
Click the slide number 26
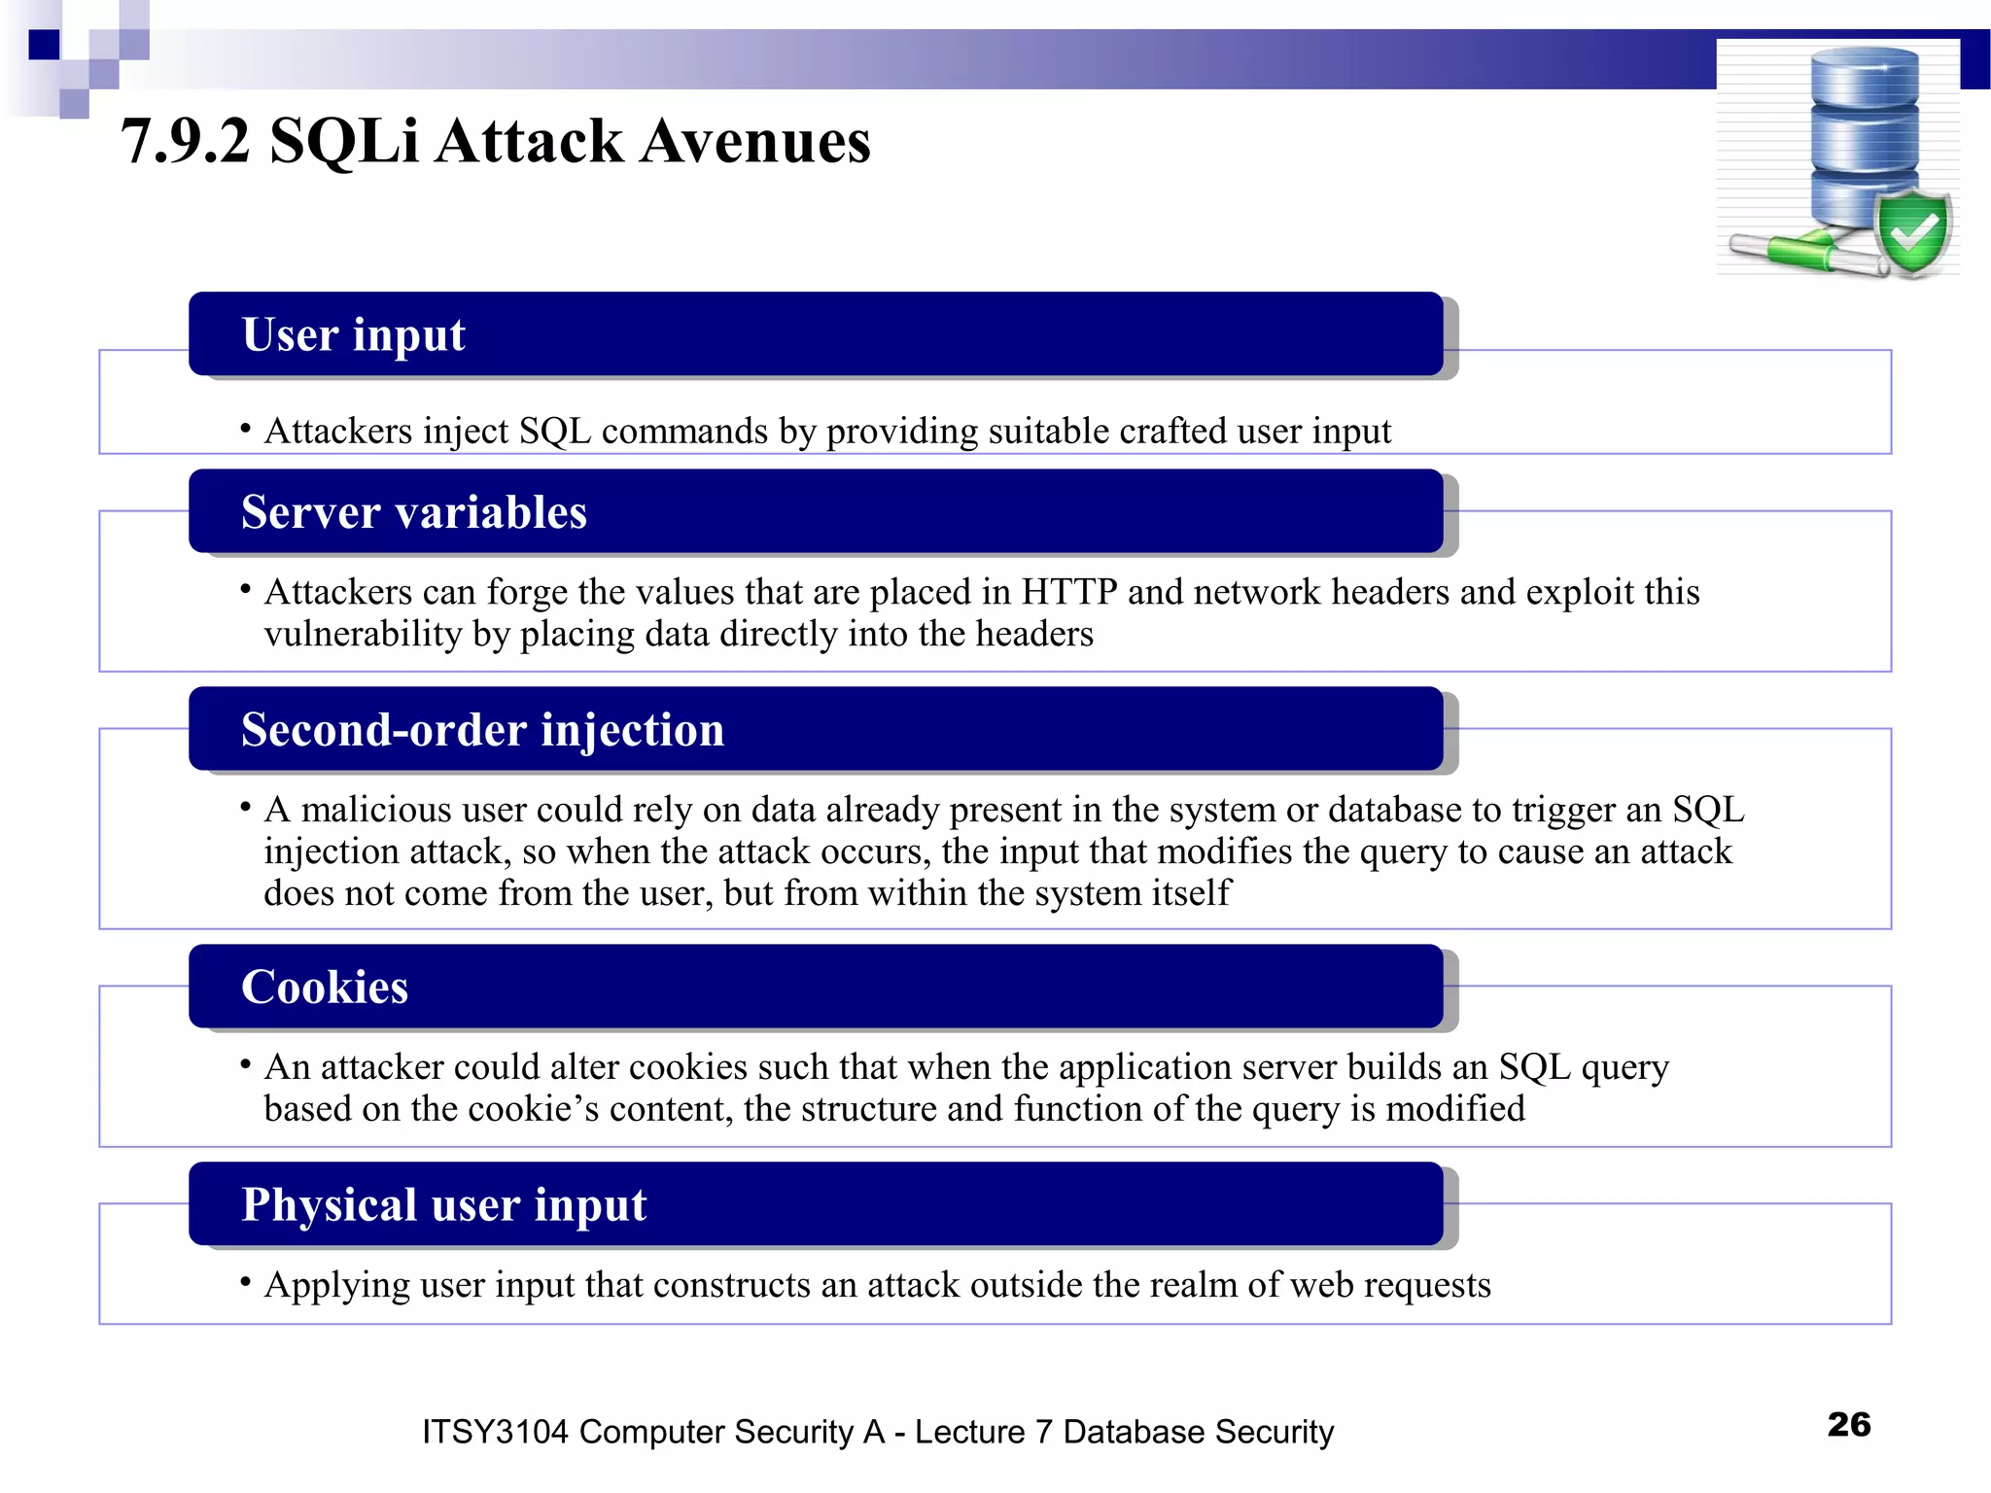pos(1849,1425)
